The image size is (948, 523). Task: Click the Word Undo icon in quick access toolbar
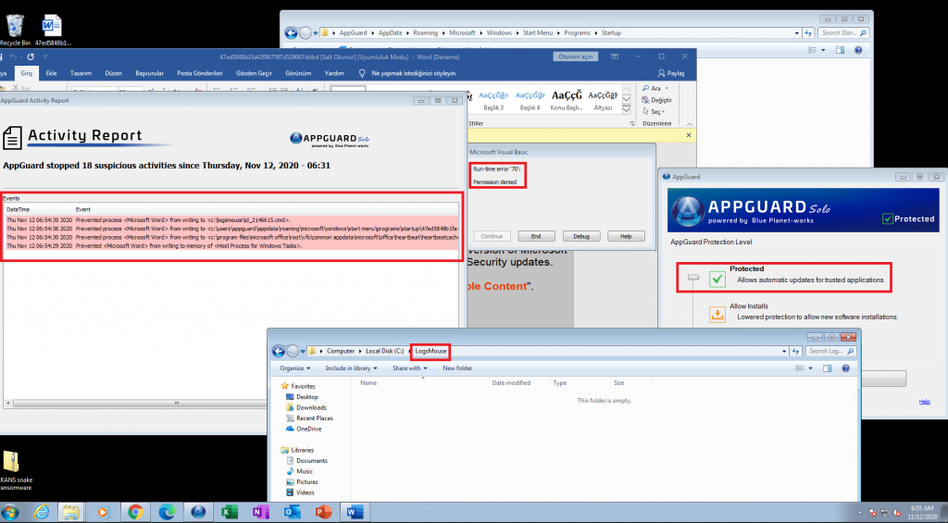click(13, 56)
